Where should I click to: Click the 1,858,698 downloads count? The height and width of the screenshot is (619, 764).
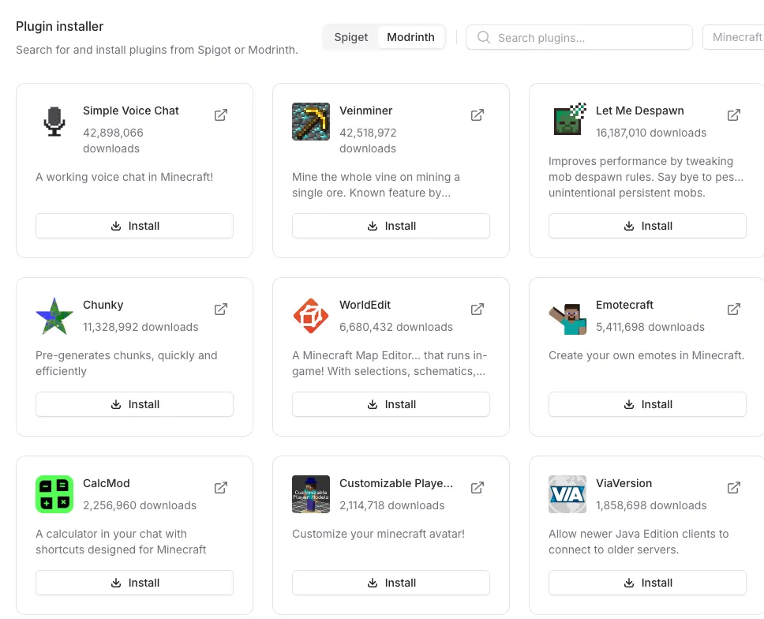tap(651, 505)
